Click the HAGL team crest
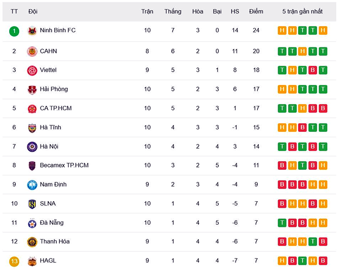This screenshot has width=338, height=270. pyautogui.click(x=32, y=261)
